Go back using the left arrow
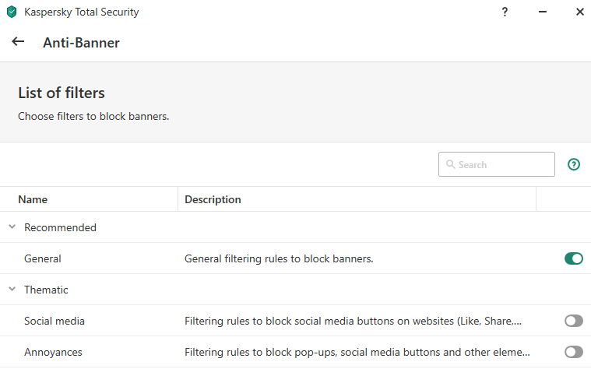The image size is (591, 376). point(18,41)
